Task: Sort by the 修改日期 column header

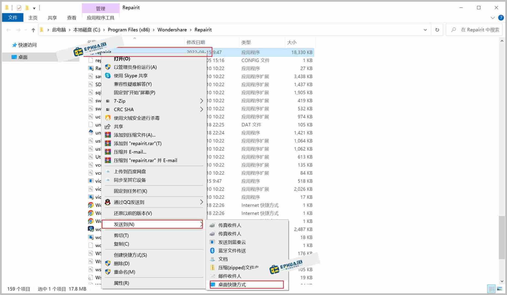Action: [x=211, y=42]
